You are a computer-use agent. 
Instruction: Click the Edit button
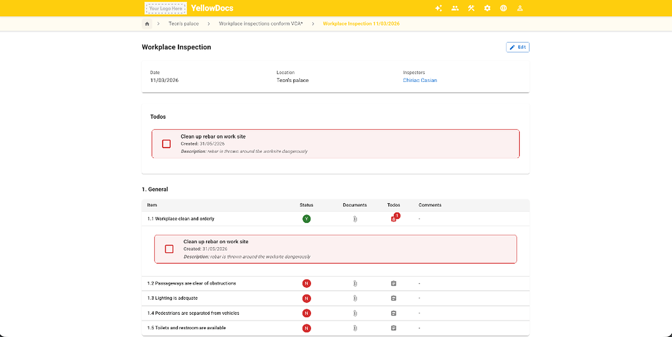click(517, 47)
